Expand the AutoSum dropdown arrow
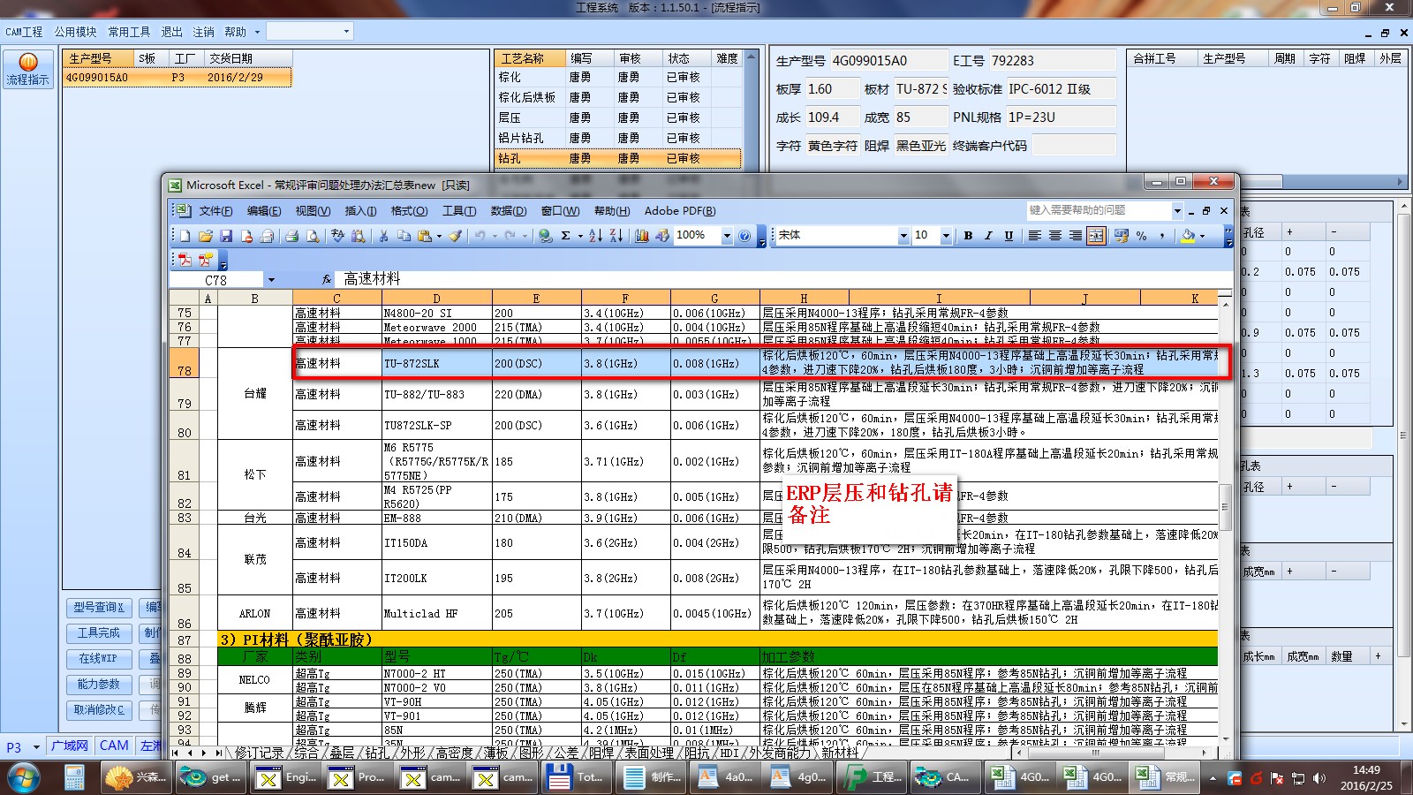This screenshot has width=1413, height=795. point(579,236)
